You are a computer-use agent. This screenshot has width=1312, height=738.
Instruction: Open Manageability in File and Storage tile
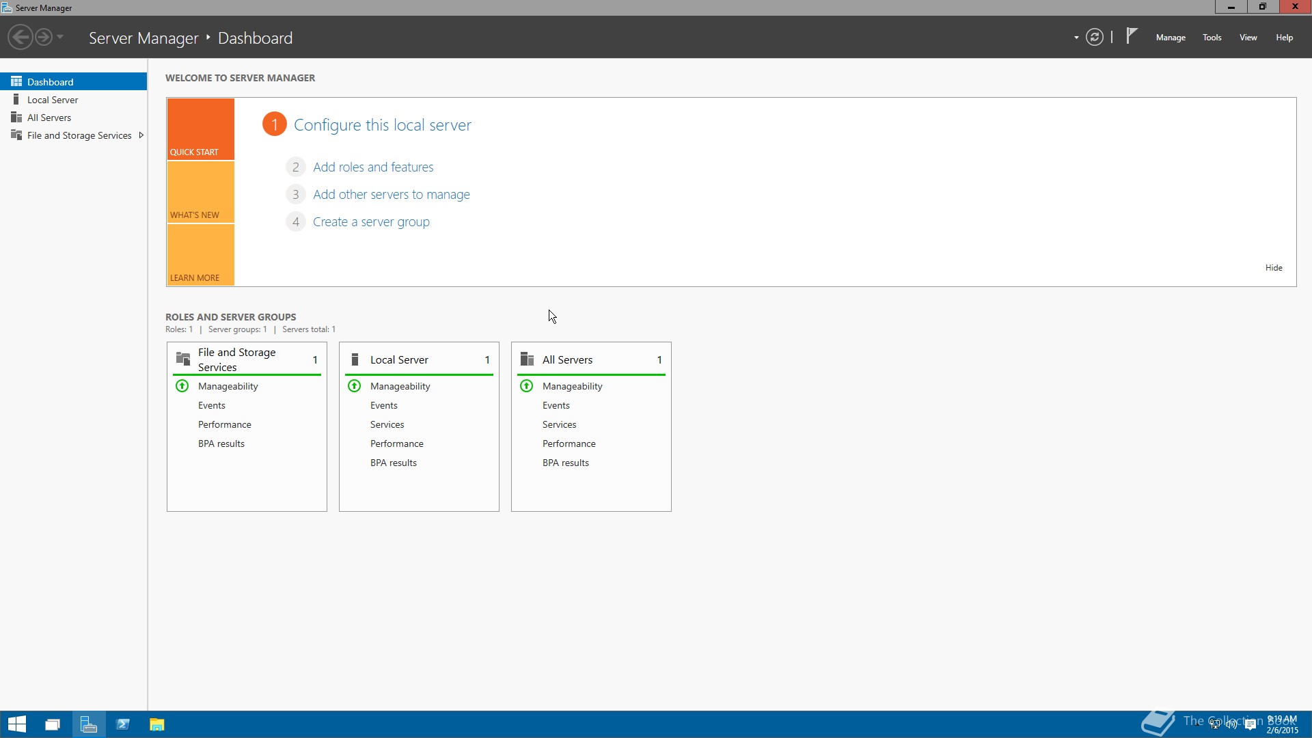coord(228,386)
